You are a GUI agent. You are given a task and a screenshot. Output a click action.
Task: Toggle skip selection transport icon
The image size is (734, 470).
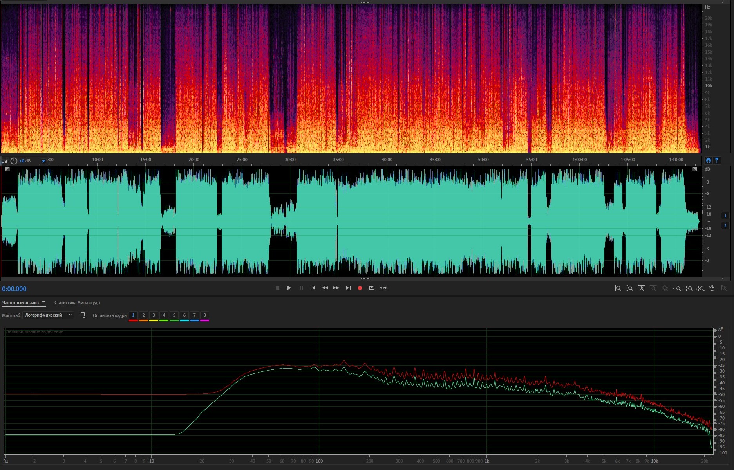tap(383, 288)
